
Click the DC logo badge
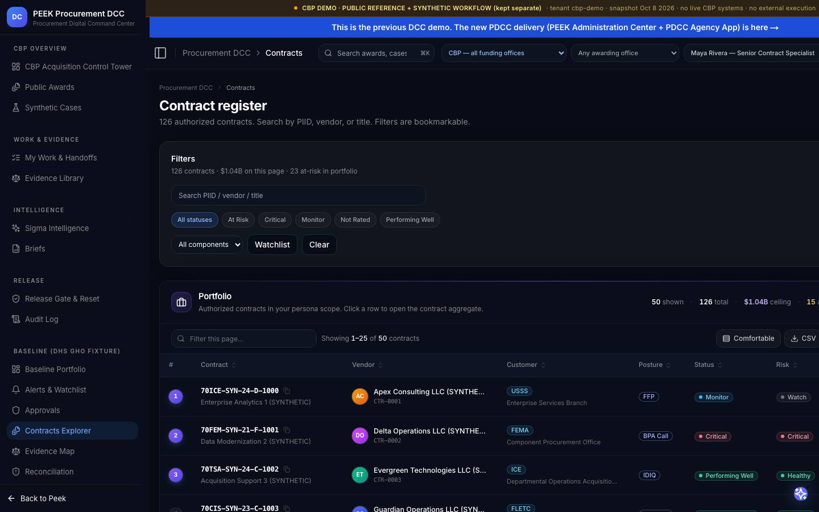pyautogui.click(x=17, y=17)
